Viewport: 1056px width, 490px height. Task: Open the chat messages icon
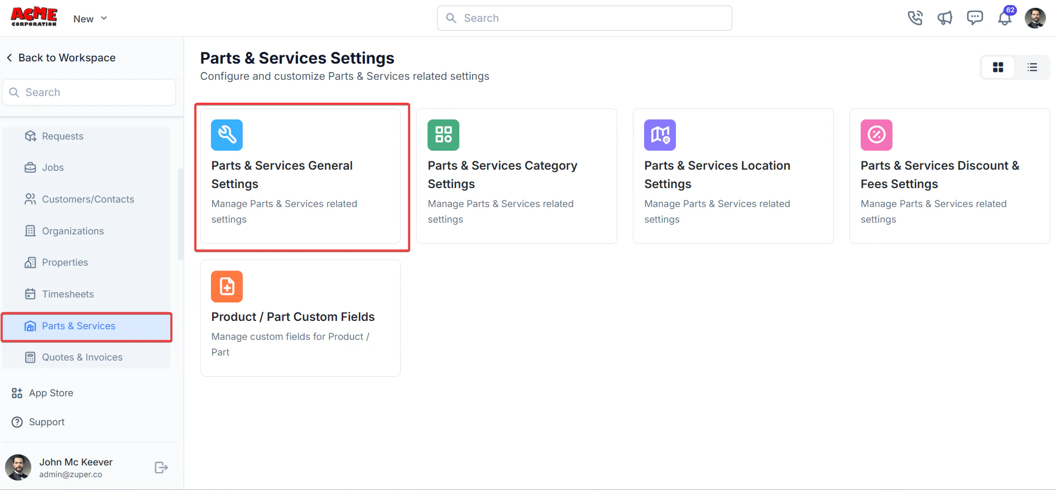pyautogui.click(x=975, y=18)
